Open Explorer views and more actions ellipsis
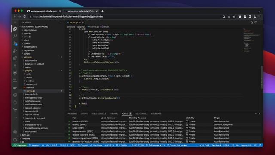The height and width of the screenshot is (155, 275). (x=61, y=22)
